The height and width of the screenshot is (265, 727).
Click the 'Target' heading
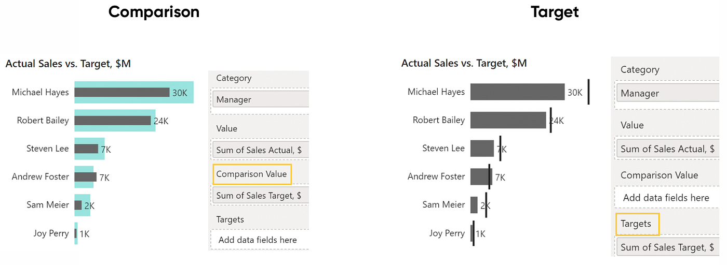pos(555,11)
